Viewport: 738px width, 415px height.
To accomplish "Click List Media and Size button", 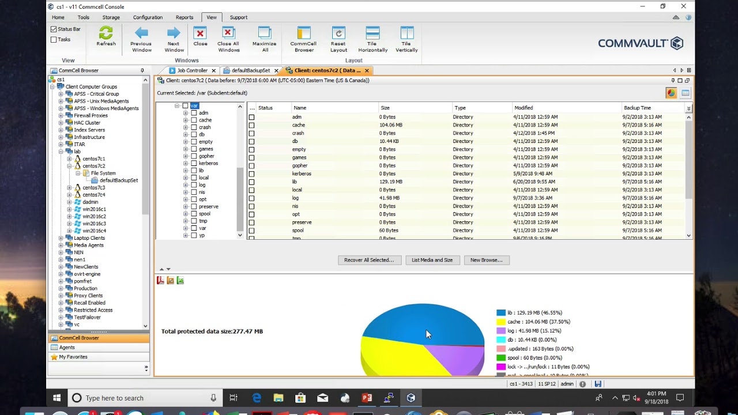I will (x=432, y=260).
